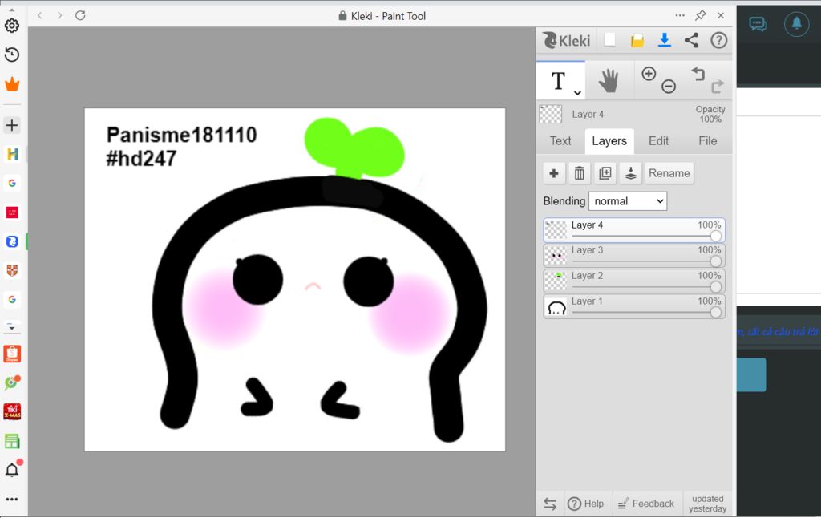Zoom in on the canvas
821x518 pixels.
coord(649,74)
